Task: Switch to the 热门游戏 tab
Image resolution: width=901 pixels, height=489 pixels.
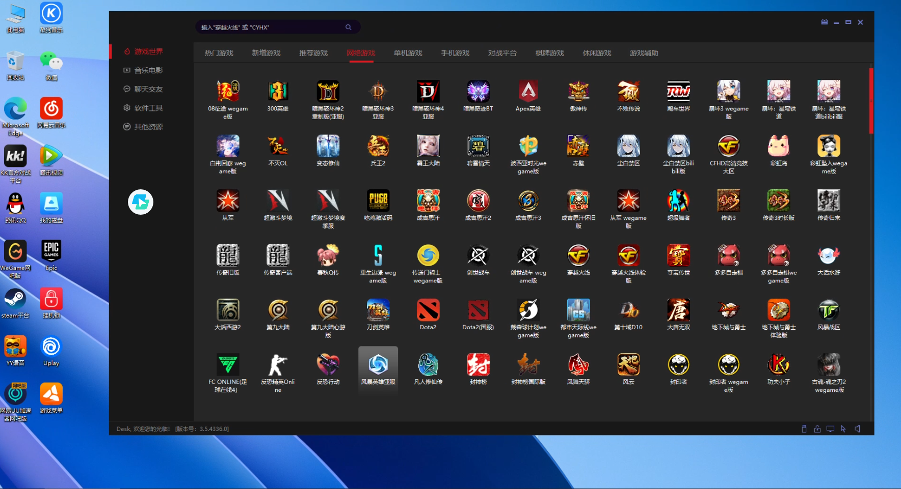Action: 219,53
